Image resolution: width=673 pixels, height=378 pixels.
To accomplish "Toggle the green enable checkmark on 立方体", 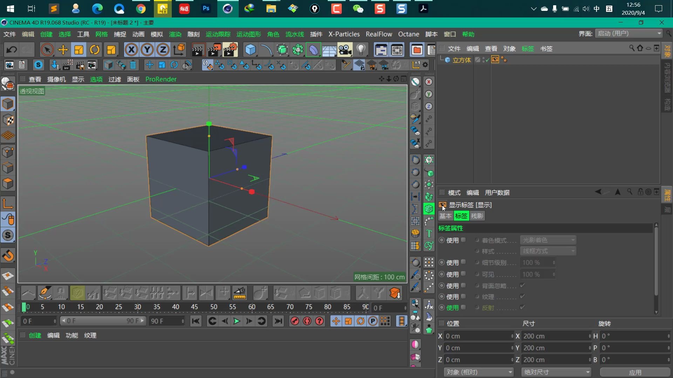I will coord(487,60).
